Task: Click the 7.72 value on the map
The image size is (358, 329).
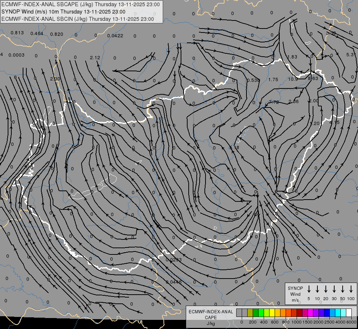Action: coord(274,102)
